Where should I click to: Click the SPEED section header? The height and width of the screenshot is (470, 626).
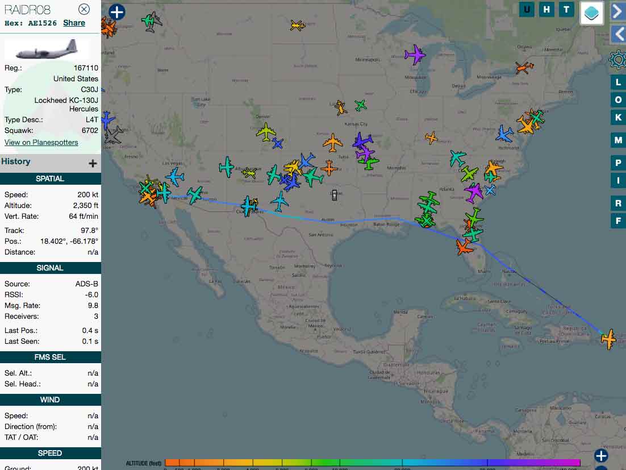tap(51, 453)
